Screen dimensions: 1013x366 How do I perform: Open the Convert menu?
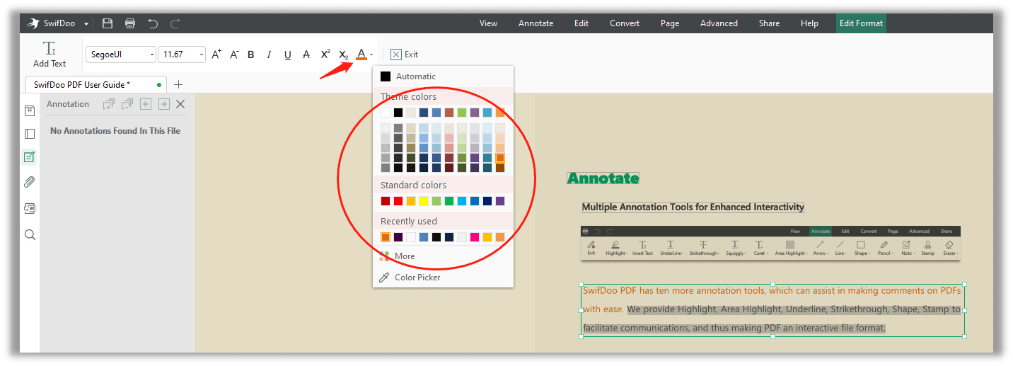point(625,23)
